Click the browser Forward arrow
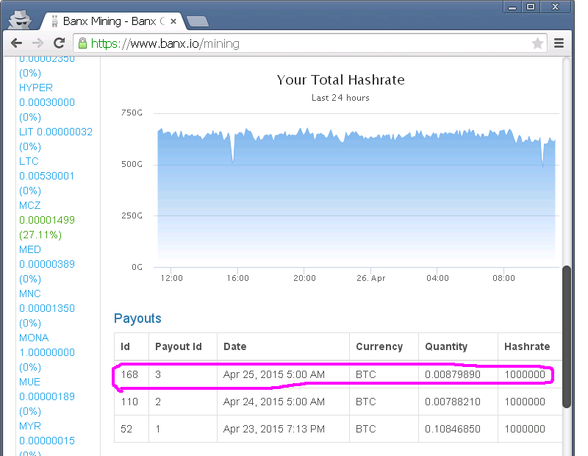This screenshot has height=456, width=588. point(38,43)
